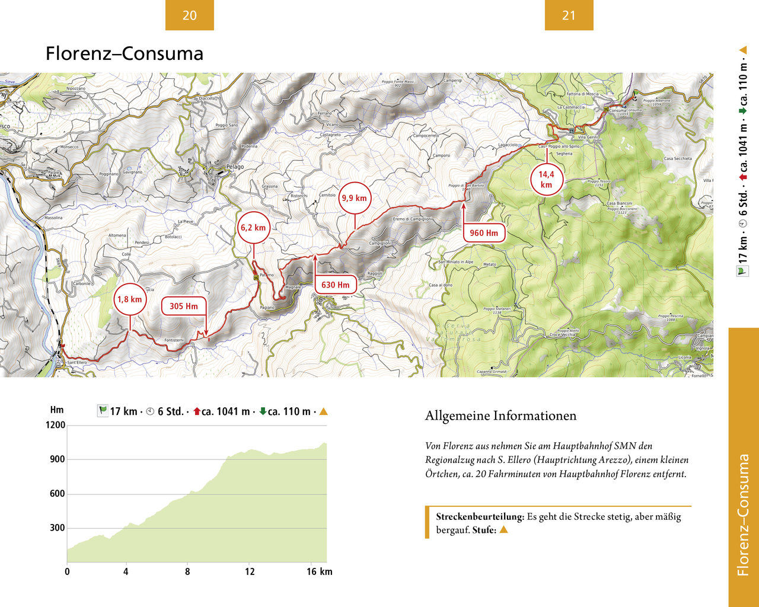Image resolution: width=759 pixels, height=607 pixels.
Task: Click the "6,2 km" circular map marker
Action: [x=253, y=228]
